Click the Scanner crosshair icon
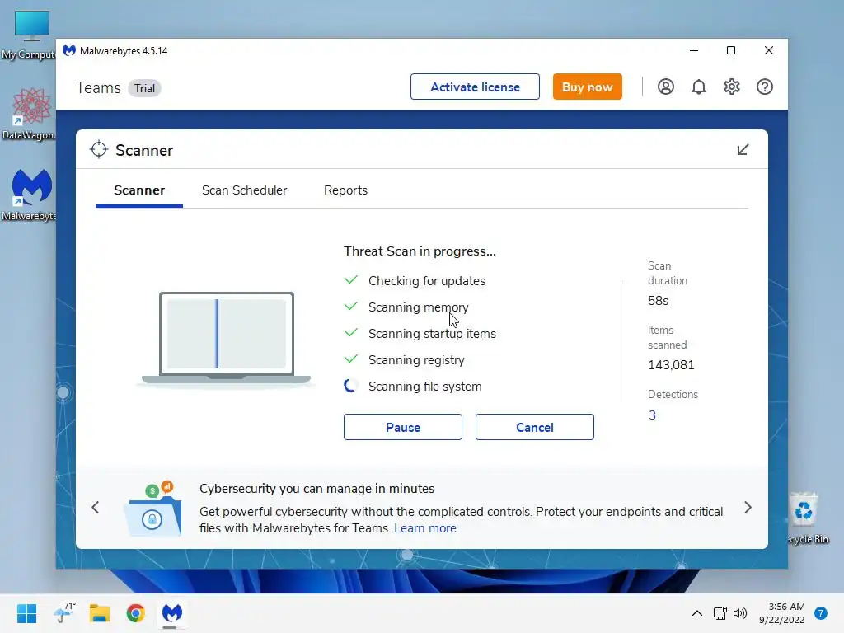This screenshot has height=633, width=844. point(99,150)
